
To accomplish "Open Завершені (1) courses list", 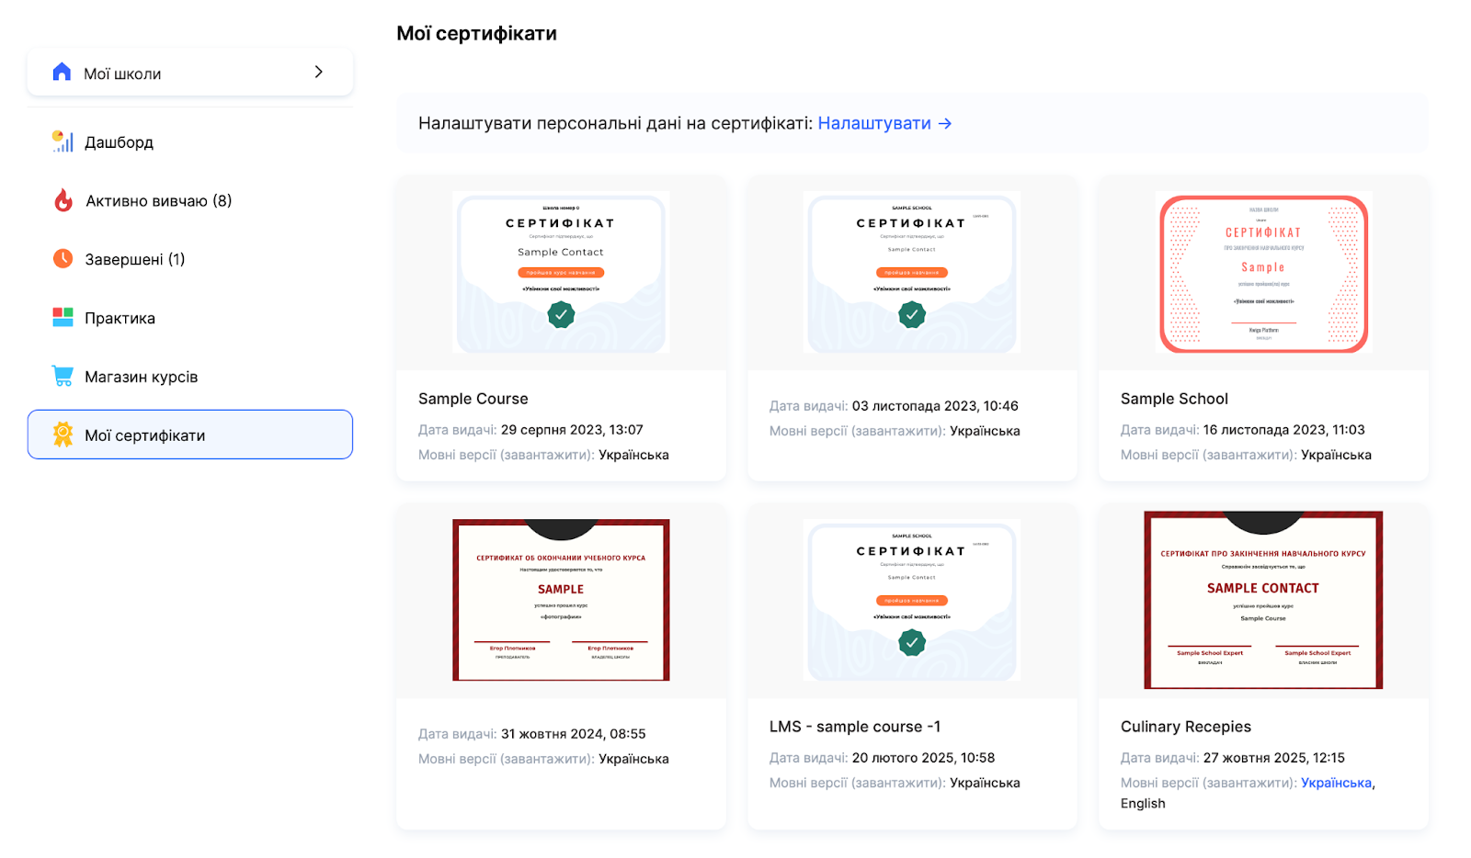I will tap(135, 260).
